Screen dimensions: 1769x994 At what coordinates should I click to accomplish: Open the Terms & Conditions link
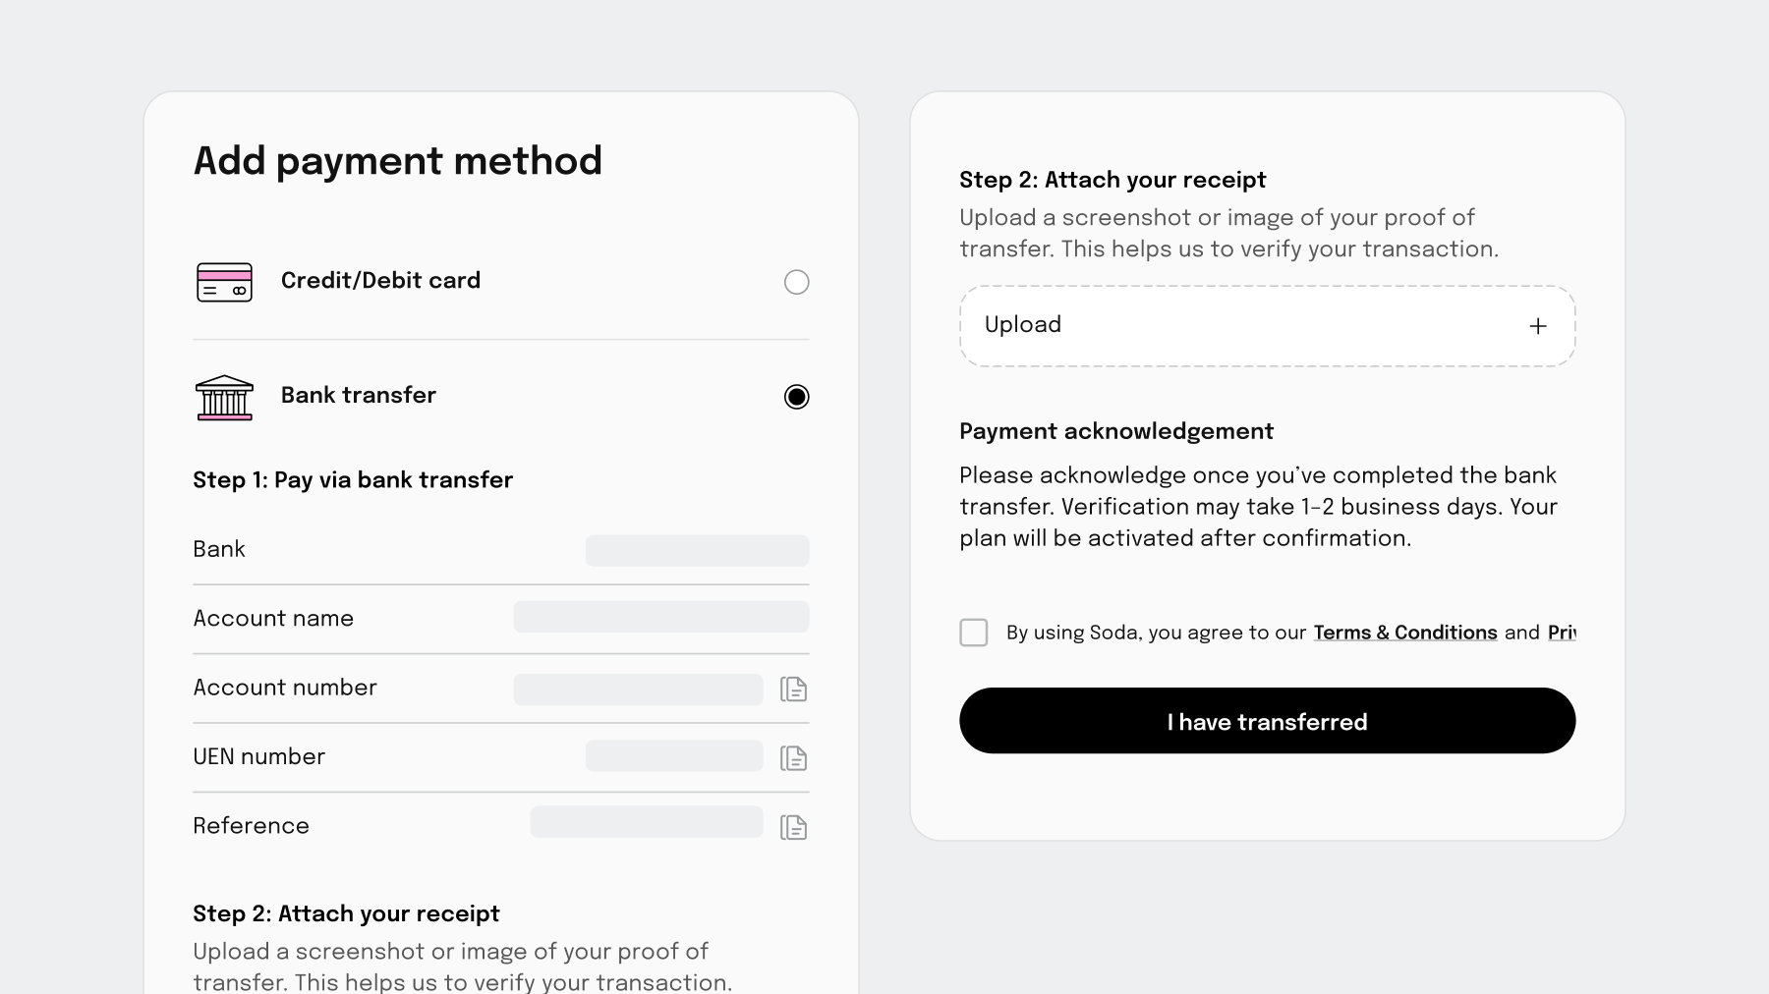1404,633
